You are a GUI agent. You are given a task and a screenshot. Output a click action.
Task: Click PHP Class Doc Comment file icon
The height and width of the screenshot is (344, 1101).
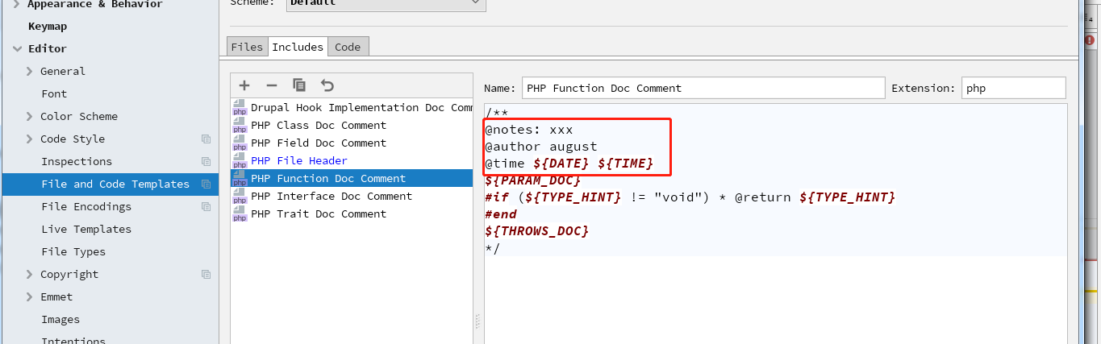(x=240, y=125)
